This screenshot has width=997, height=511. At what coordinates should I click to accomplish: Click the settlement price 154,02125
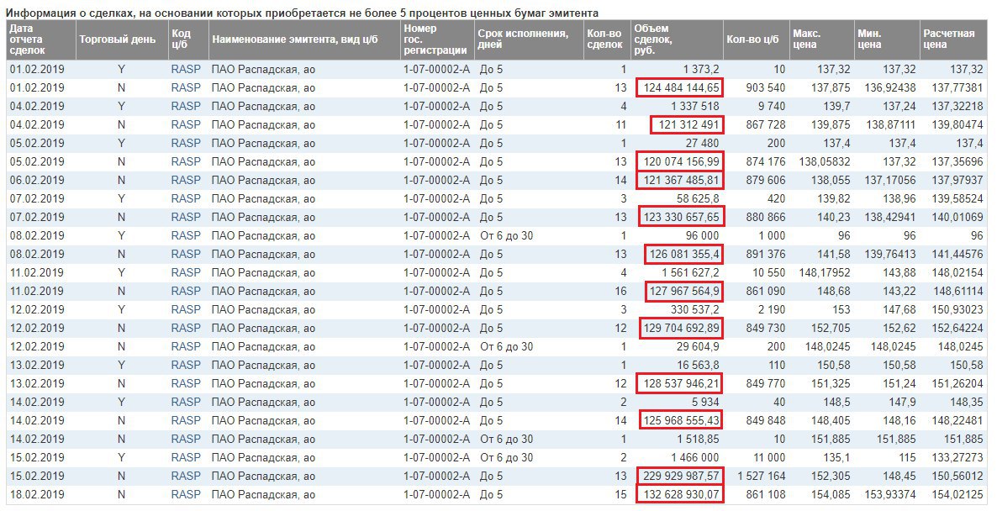[x=957, y=494]
